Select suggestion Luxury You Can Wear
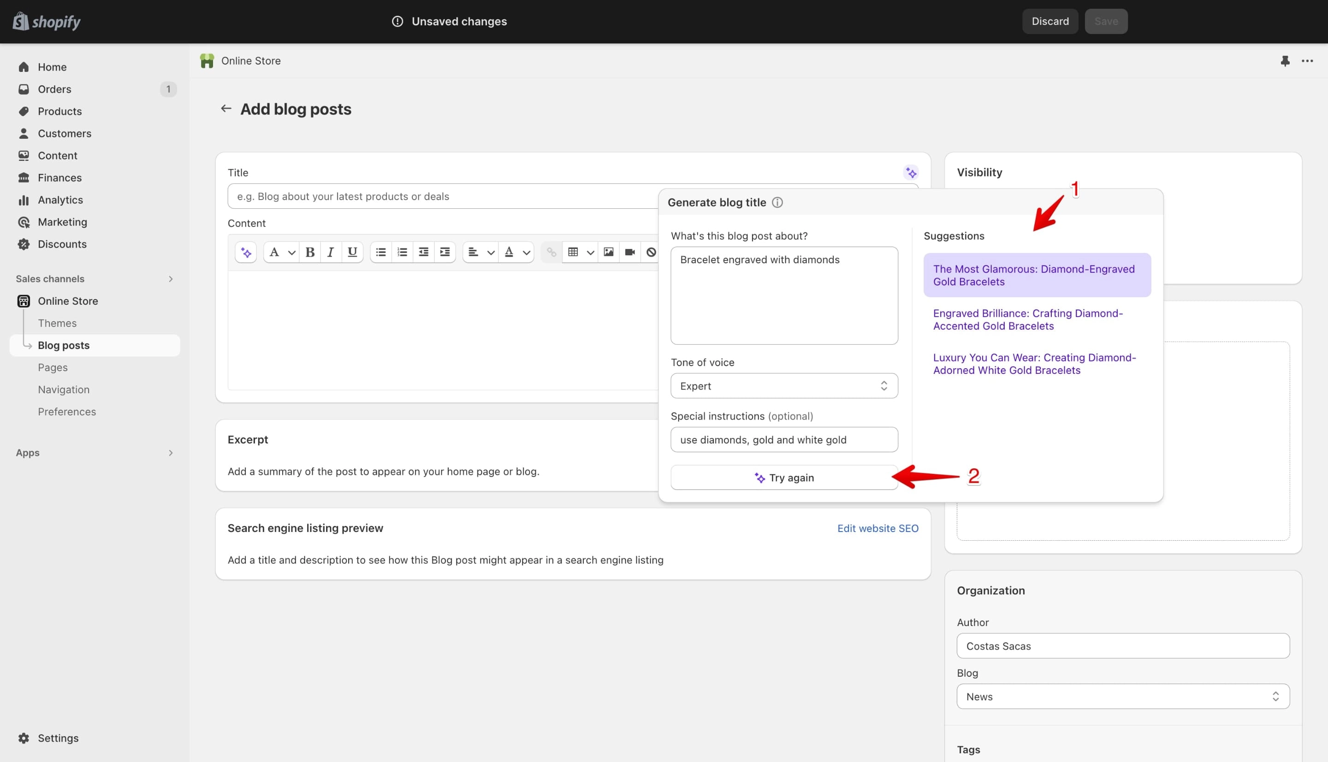This screenshot has height=762, width=1328. [1037, 364]
